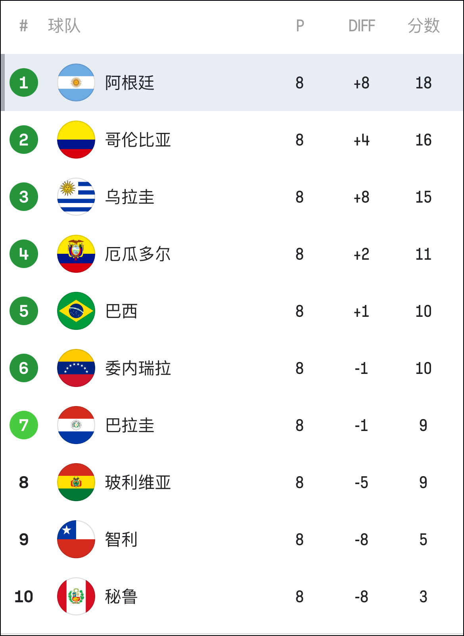Select the 秘鲁 team name

[x=121, y=597]
